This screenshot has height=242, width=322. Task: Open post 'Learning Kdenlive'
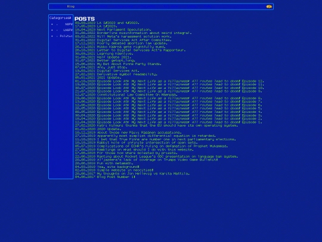pos(115,54)
